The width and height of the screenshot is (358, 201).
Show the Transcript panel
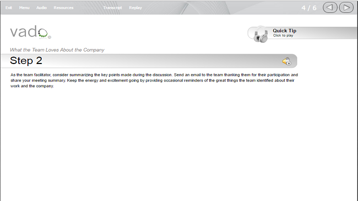(113, 7)
